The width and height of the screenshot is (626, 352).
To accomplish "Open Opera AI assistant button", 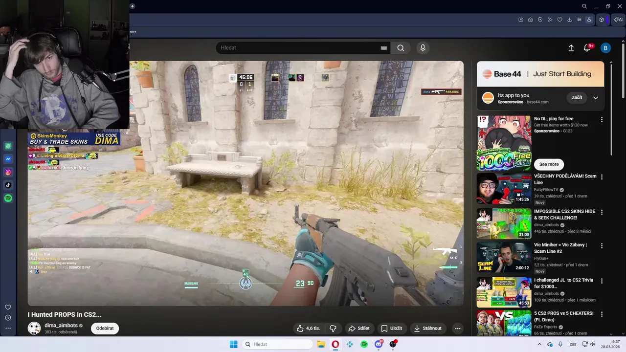I will point(618,20).
